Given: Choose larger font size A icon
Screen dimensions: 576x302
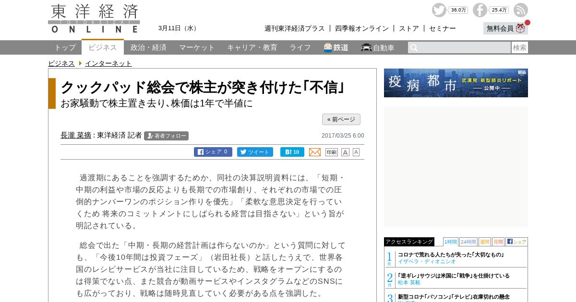Looking at the screenshot, I should coord(345,152).
